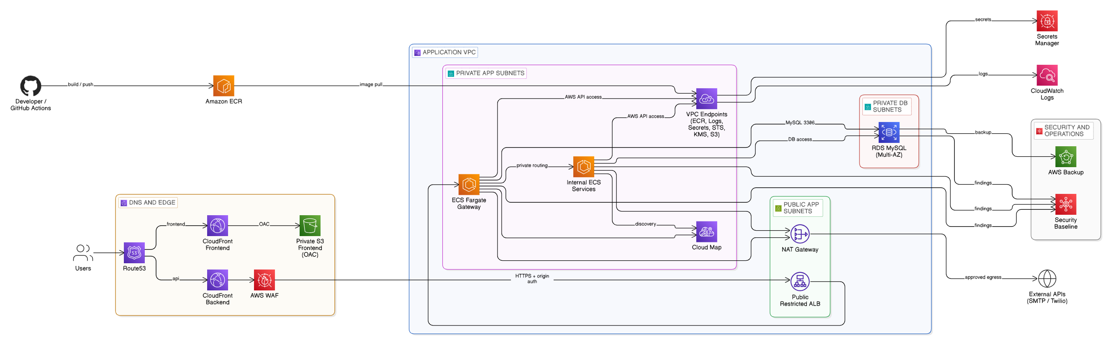Select the PRIVATE DB SUBNETS title label
The image size is (1111, 351).
890,107
